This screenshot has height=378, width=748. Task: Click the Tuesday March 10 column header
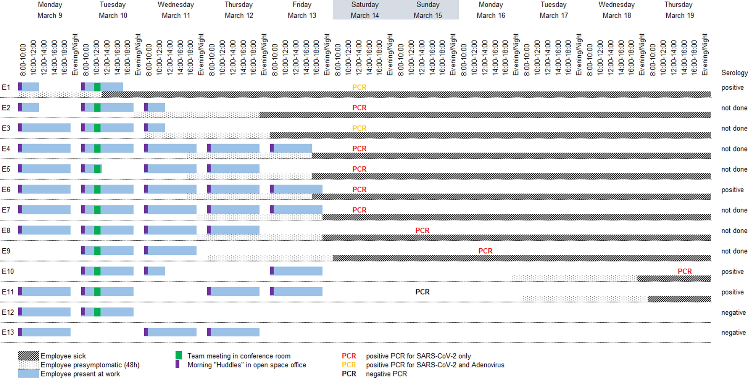pyautogui.click(x=113, y=10)
